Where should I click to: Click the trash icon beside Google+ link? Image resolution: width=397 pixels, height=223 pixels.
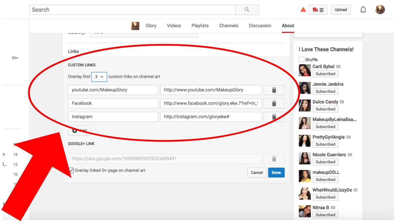pyautogui.click(x=274, y=159)
